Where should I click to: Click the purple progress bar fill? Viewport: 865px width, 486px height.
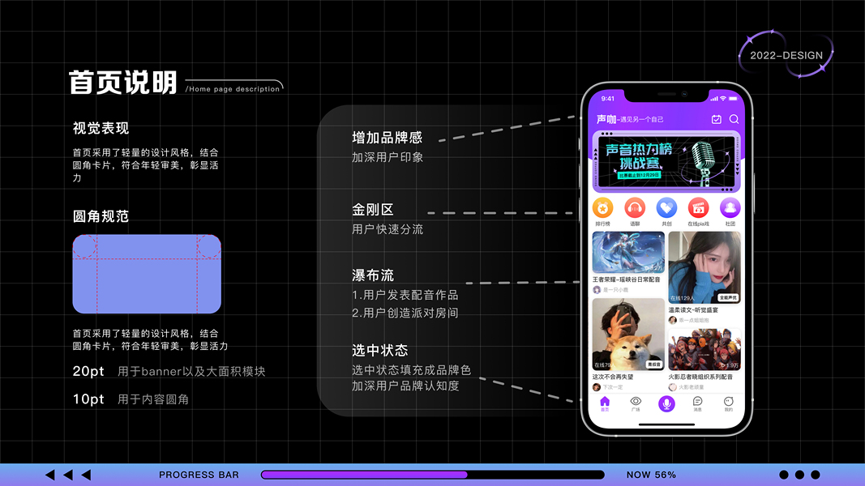click(365, 475)
